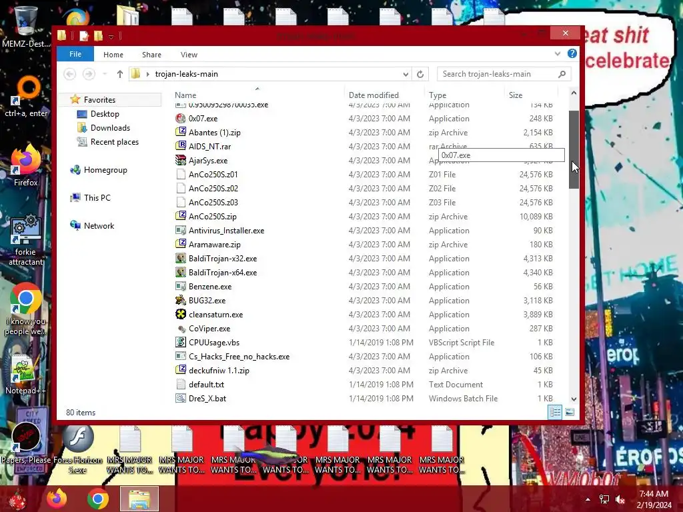Open Recent places in navigation pane
The height and width of the screenshot is (512, 683).
point(115,142)
